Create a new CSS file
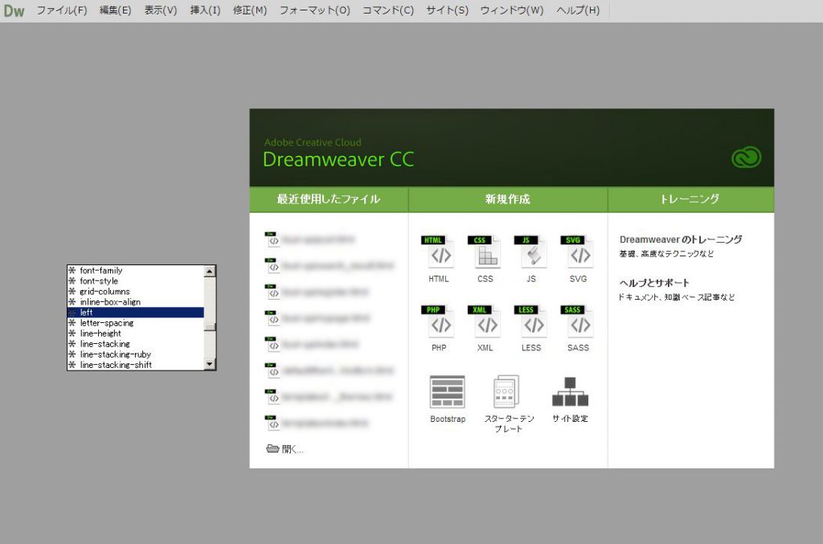Image resolution: width=823 pixels, height=544 pixels. (x=485, y=260)
